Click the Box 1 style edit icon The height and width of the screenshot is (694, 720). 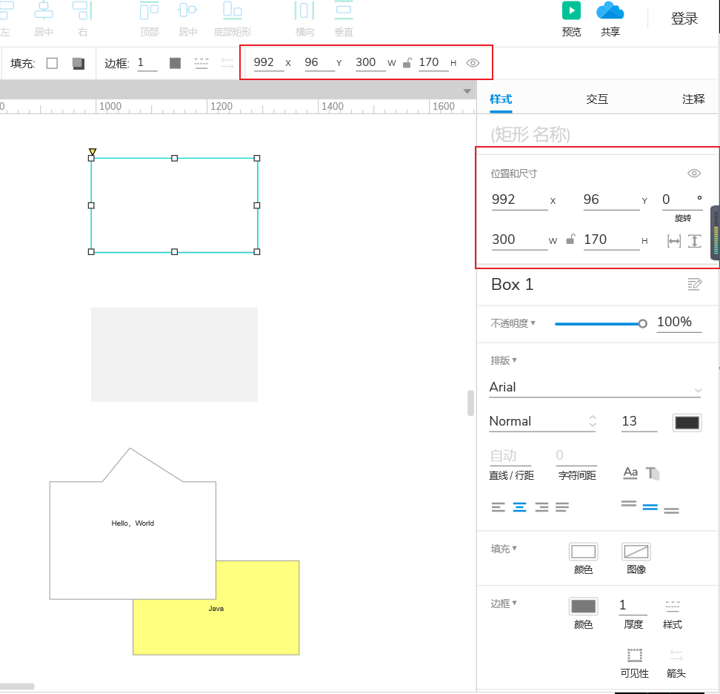tap(694, 285)
